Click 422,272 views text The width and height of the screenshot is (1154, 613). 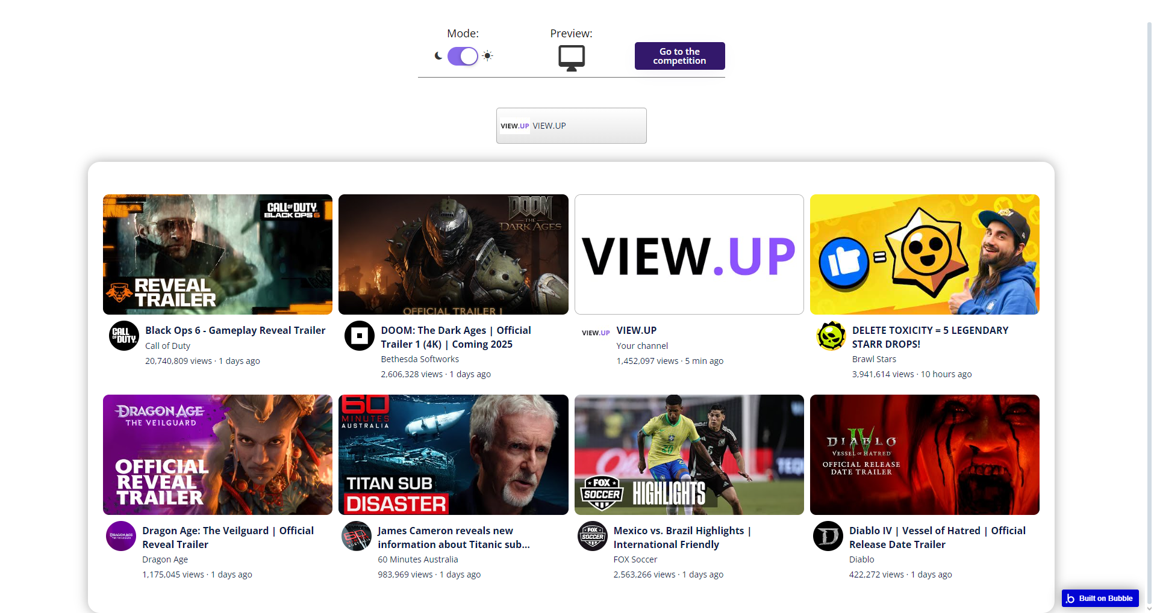click(x=876, y=574)
